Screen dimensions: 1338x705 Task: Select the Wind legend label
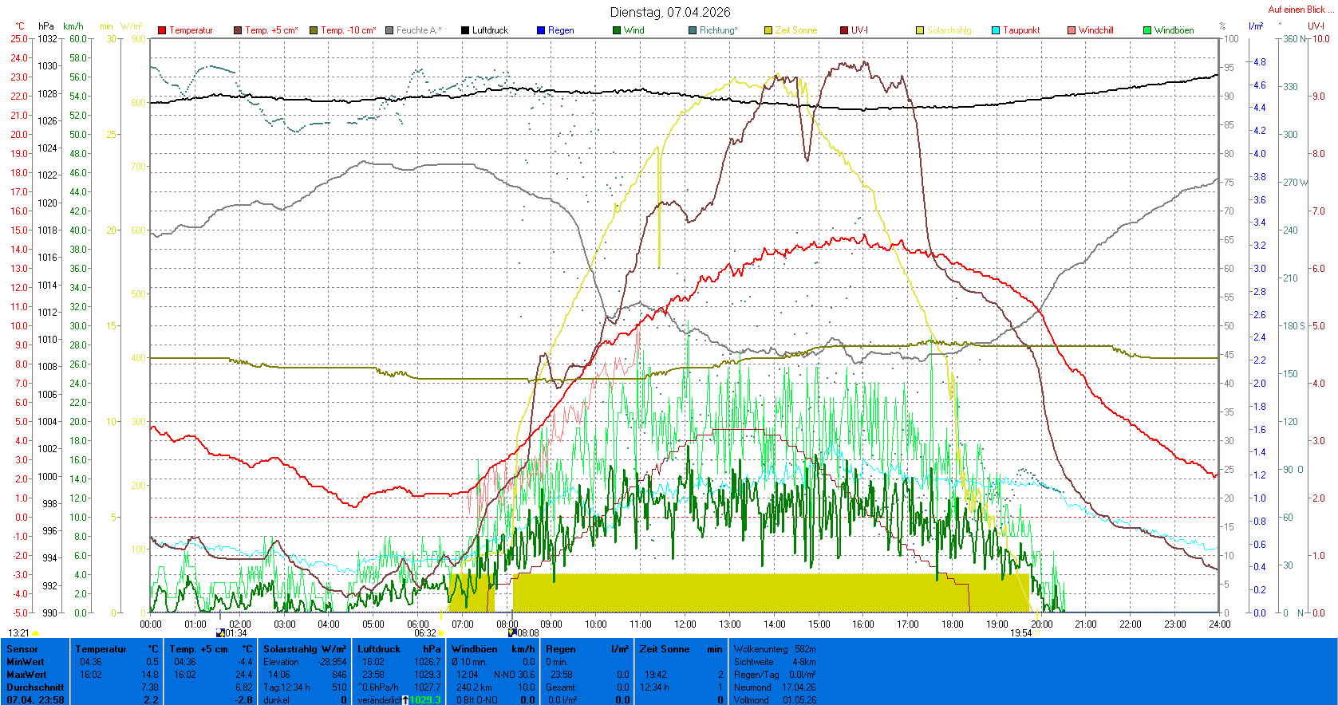pyautogui.click(x=633, y=30)
